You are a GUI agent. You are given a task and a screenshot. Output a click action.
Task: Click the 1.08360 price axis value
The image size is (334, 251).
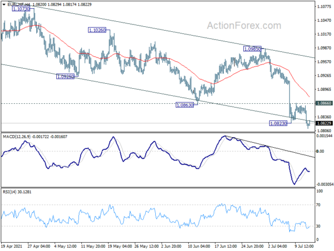324,117
